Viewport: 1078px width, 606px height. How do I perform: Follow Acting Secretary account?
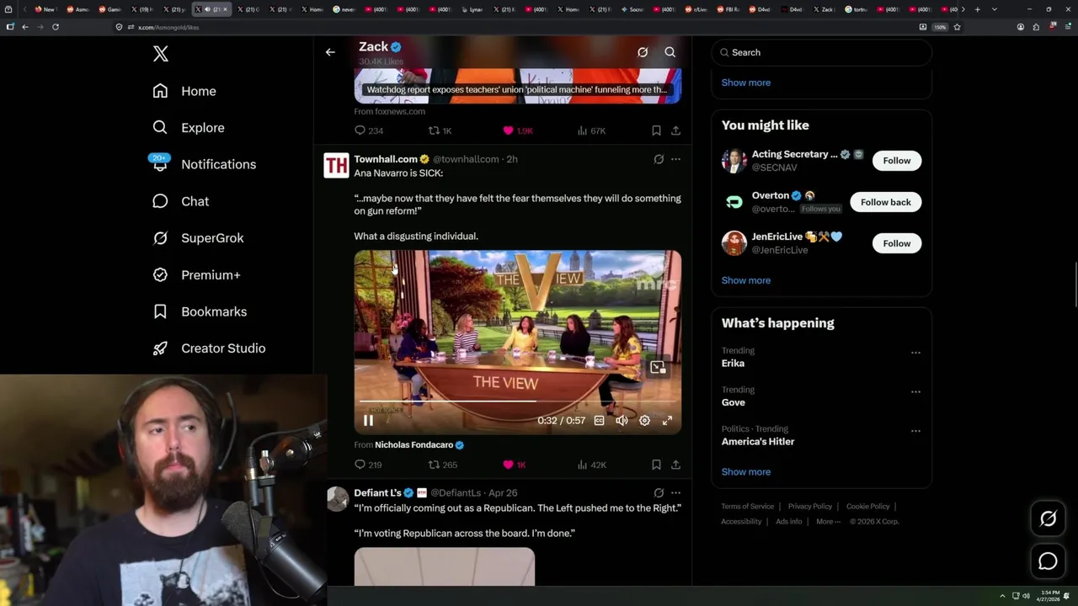[897, 160]
